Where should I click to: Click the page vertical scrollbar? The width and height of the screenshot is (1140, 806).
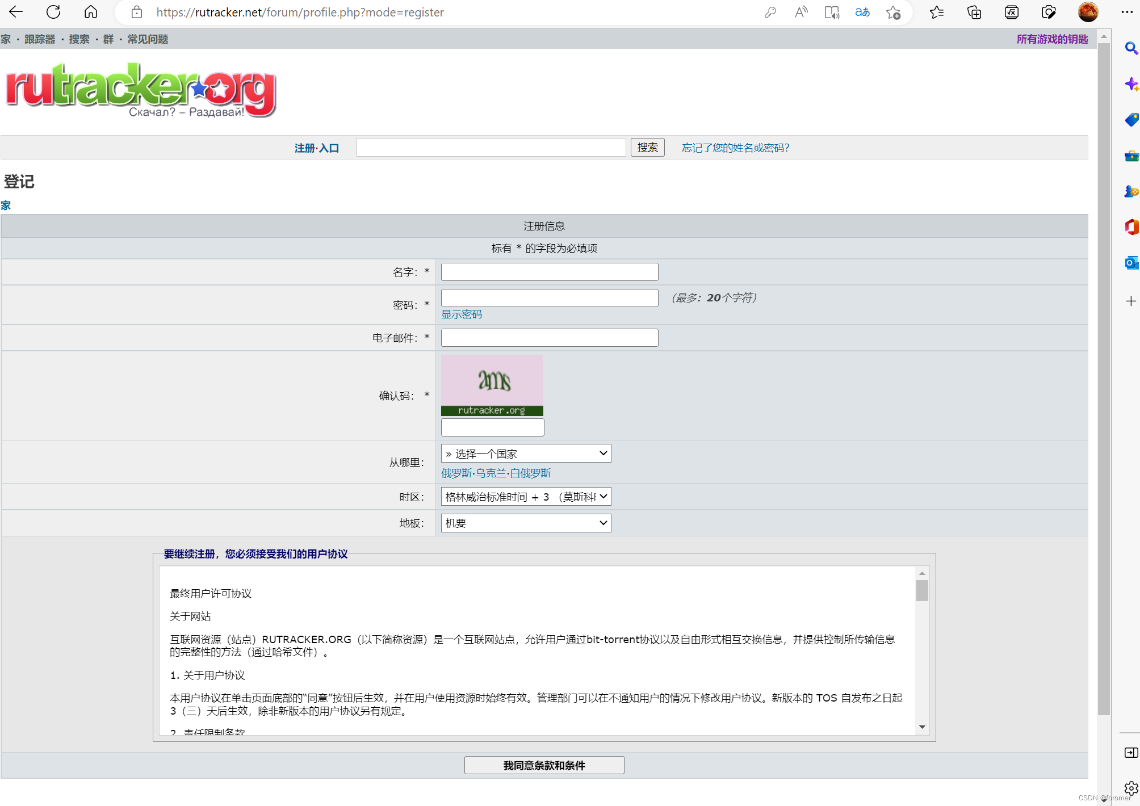click(1104, 379)
